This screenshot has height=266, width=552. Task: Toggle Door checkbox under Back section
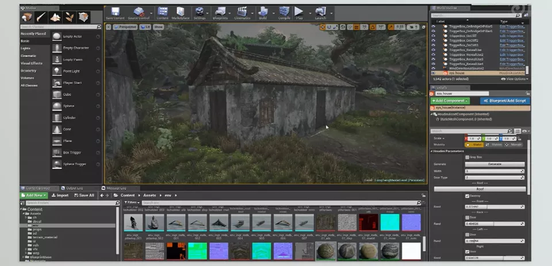[467, 217]
